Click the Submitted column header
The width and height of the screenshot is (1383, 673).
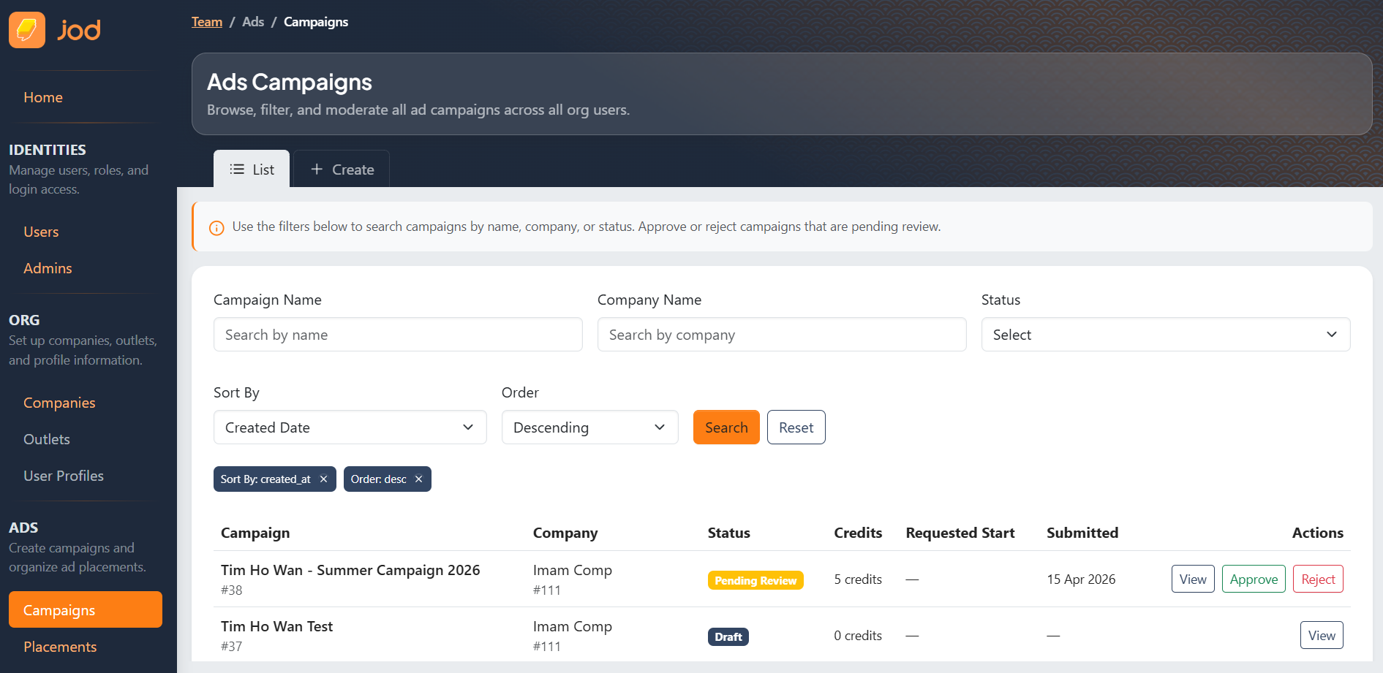pos(1082,533)
